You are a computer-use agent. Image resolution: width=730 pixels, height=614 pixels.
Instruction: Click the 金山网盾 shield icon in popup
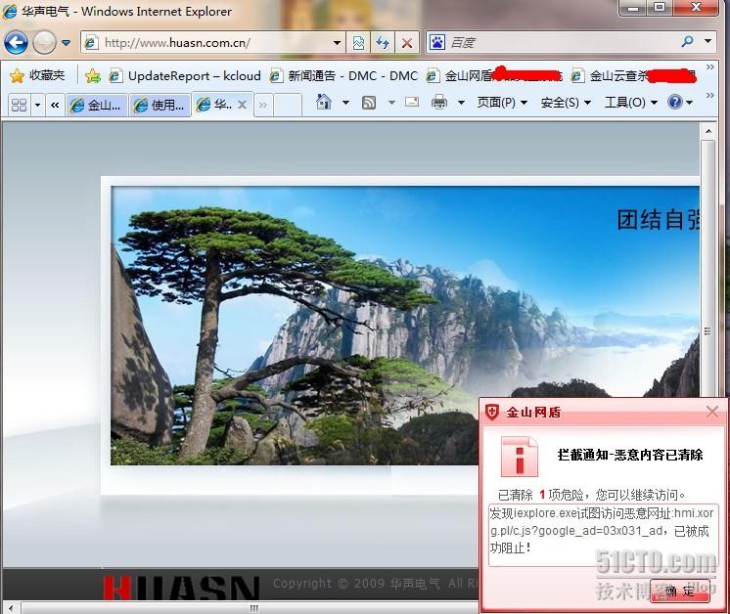point(491,412)
